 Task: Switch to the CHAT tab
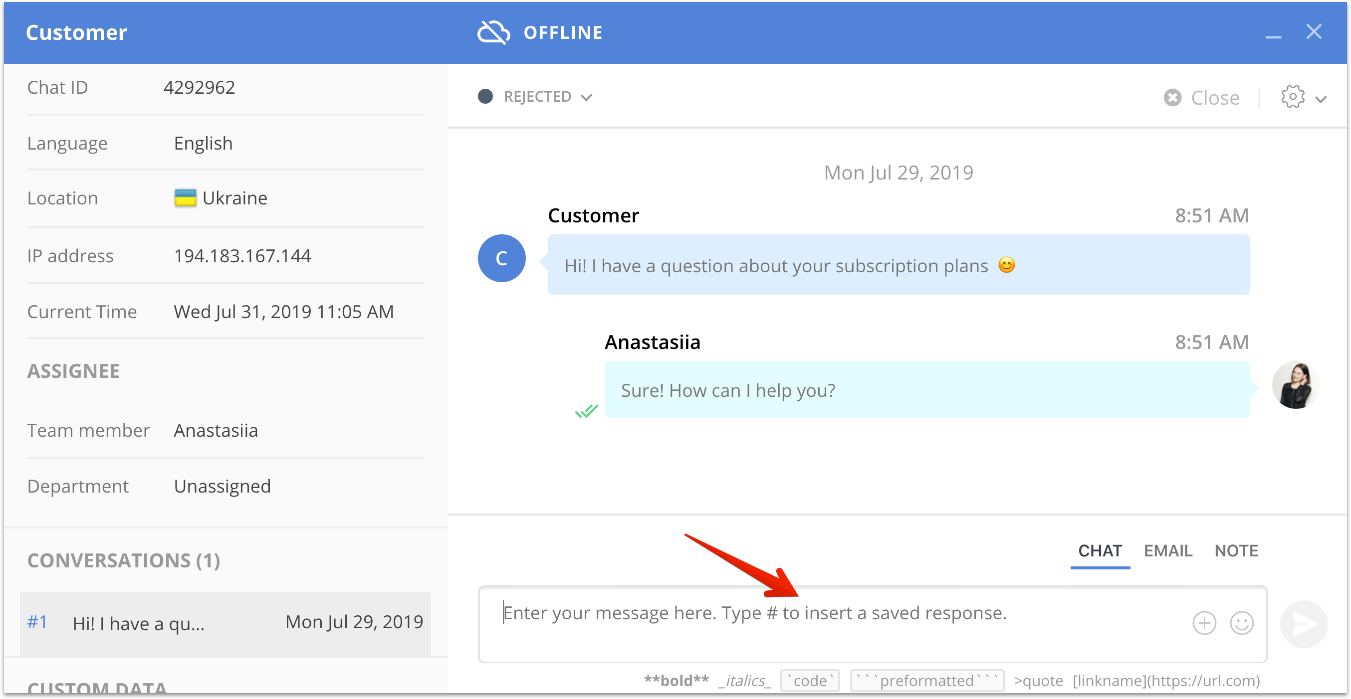pos(1100,551)
